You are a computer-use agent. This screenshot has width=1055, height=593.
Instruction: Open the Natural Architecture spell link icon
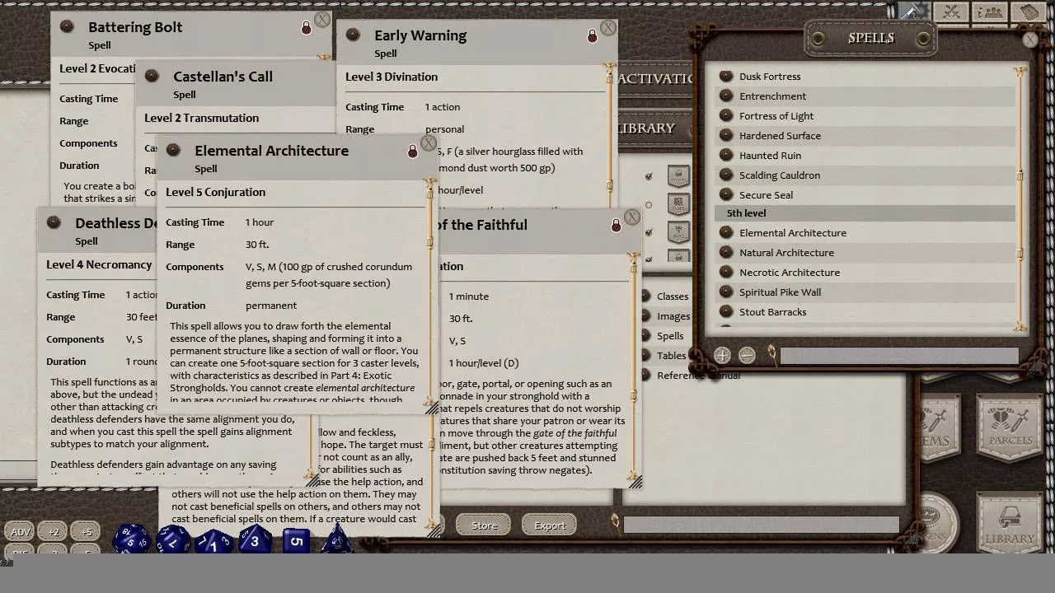pyautogui.click(x=726, y=253)
